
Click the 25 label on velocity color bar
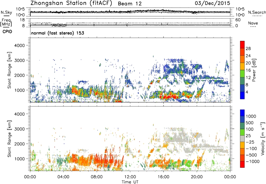[248, 136]
